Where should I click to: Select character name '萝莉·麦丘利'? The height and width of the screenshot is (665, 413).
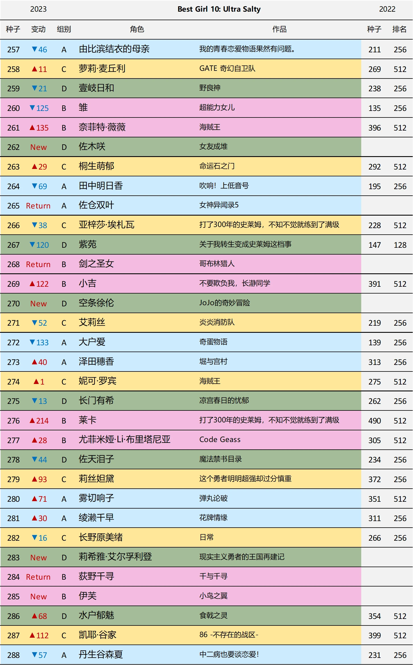(102, 69)
